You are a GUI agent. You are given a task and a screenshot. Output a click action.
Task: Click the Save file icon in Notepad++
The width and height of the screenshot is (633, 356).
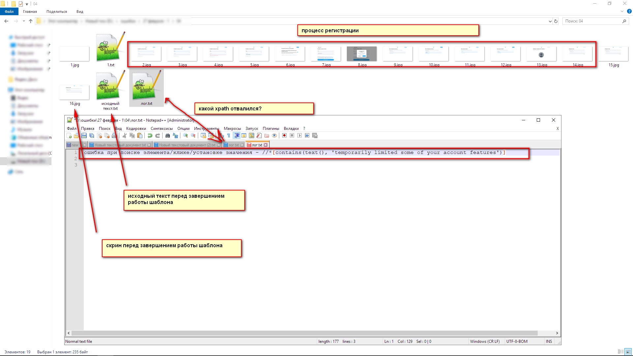pyautogui.click(x=84, y=135)
